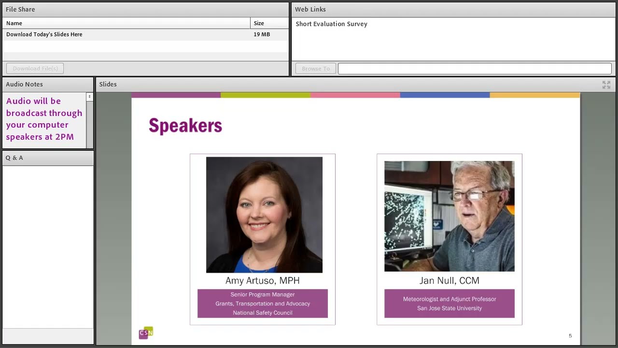Click the Speakers slide heading
The height and width of the screenshot is (348, 618).
[185, 126]
